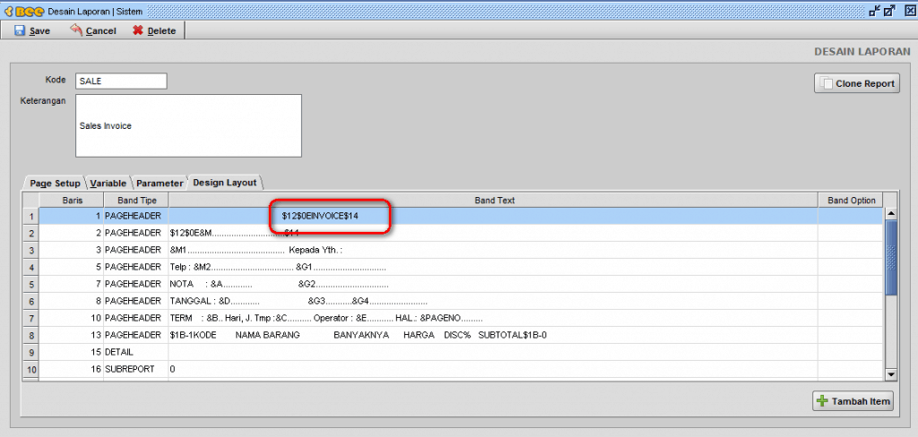This screenshot has height=437, width=918.
Task: Select the row with $12$0E&M band text
Action: click(493, 233)
